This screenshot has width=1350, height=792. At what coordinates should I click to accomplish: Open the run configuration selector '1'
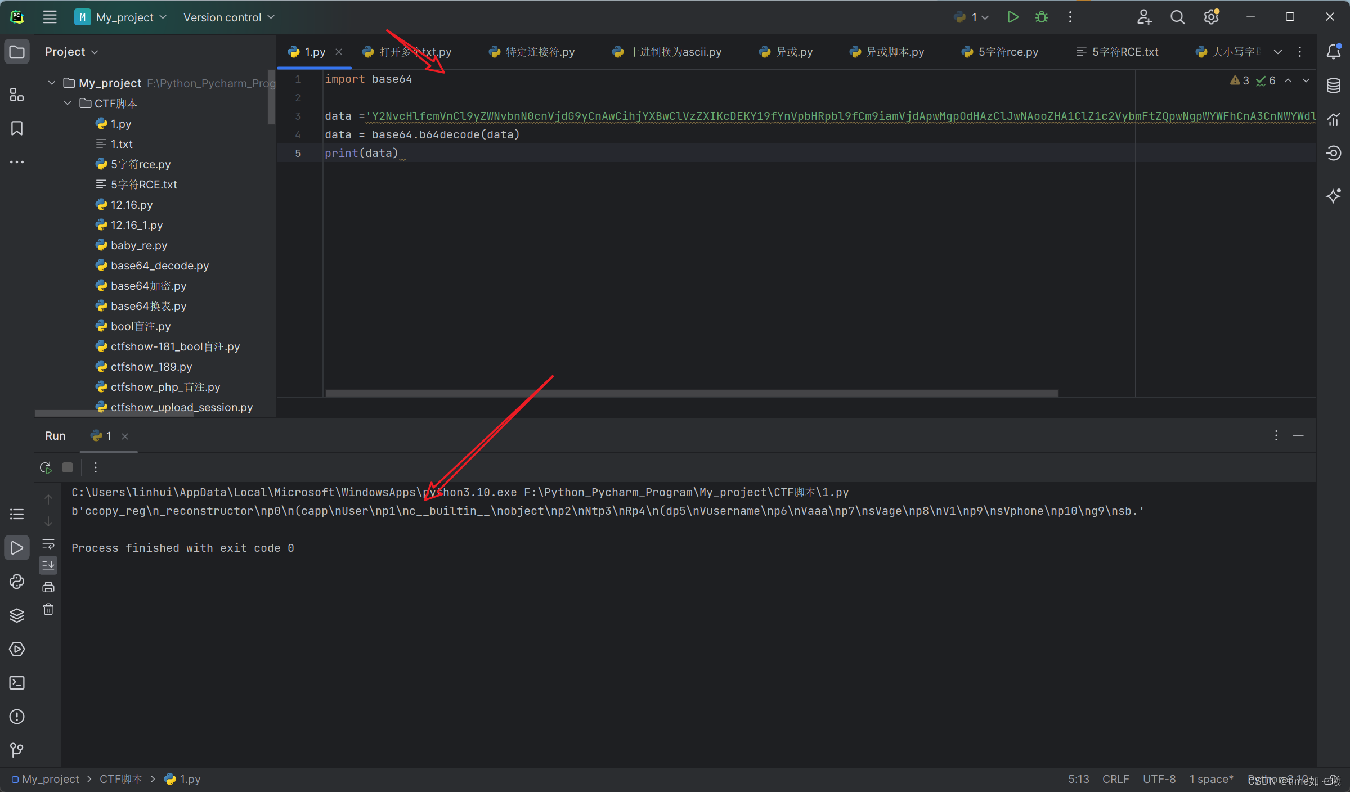click(x=972, y=17)
